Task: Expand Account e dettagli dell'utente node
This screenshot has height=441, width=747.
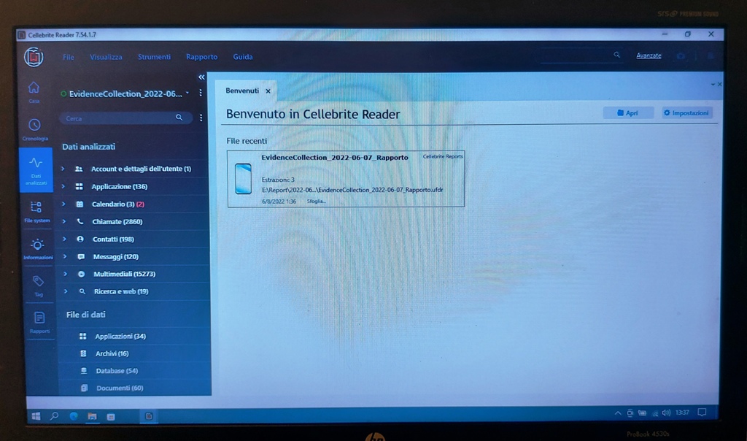Action: [x=63, y=169]
